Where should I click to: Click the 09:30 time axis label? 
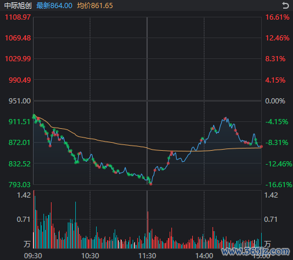33,256
